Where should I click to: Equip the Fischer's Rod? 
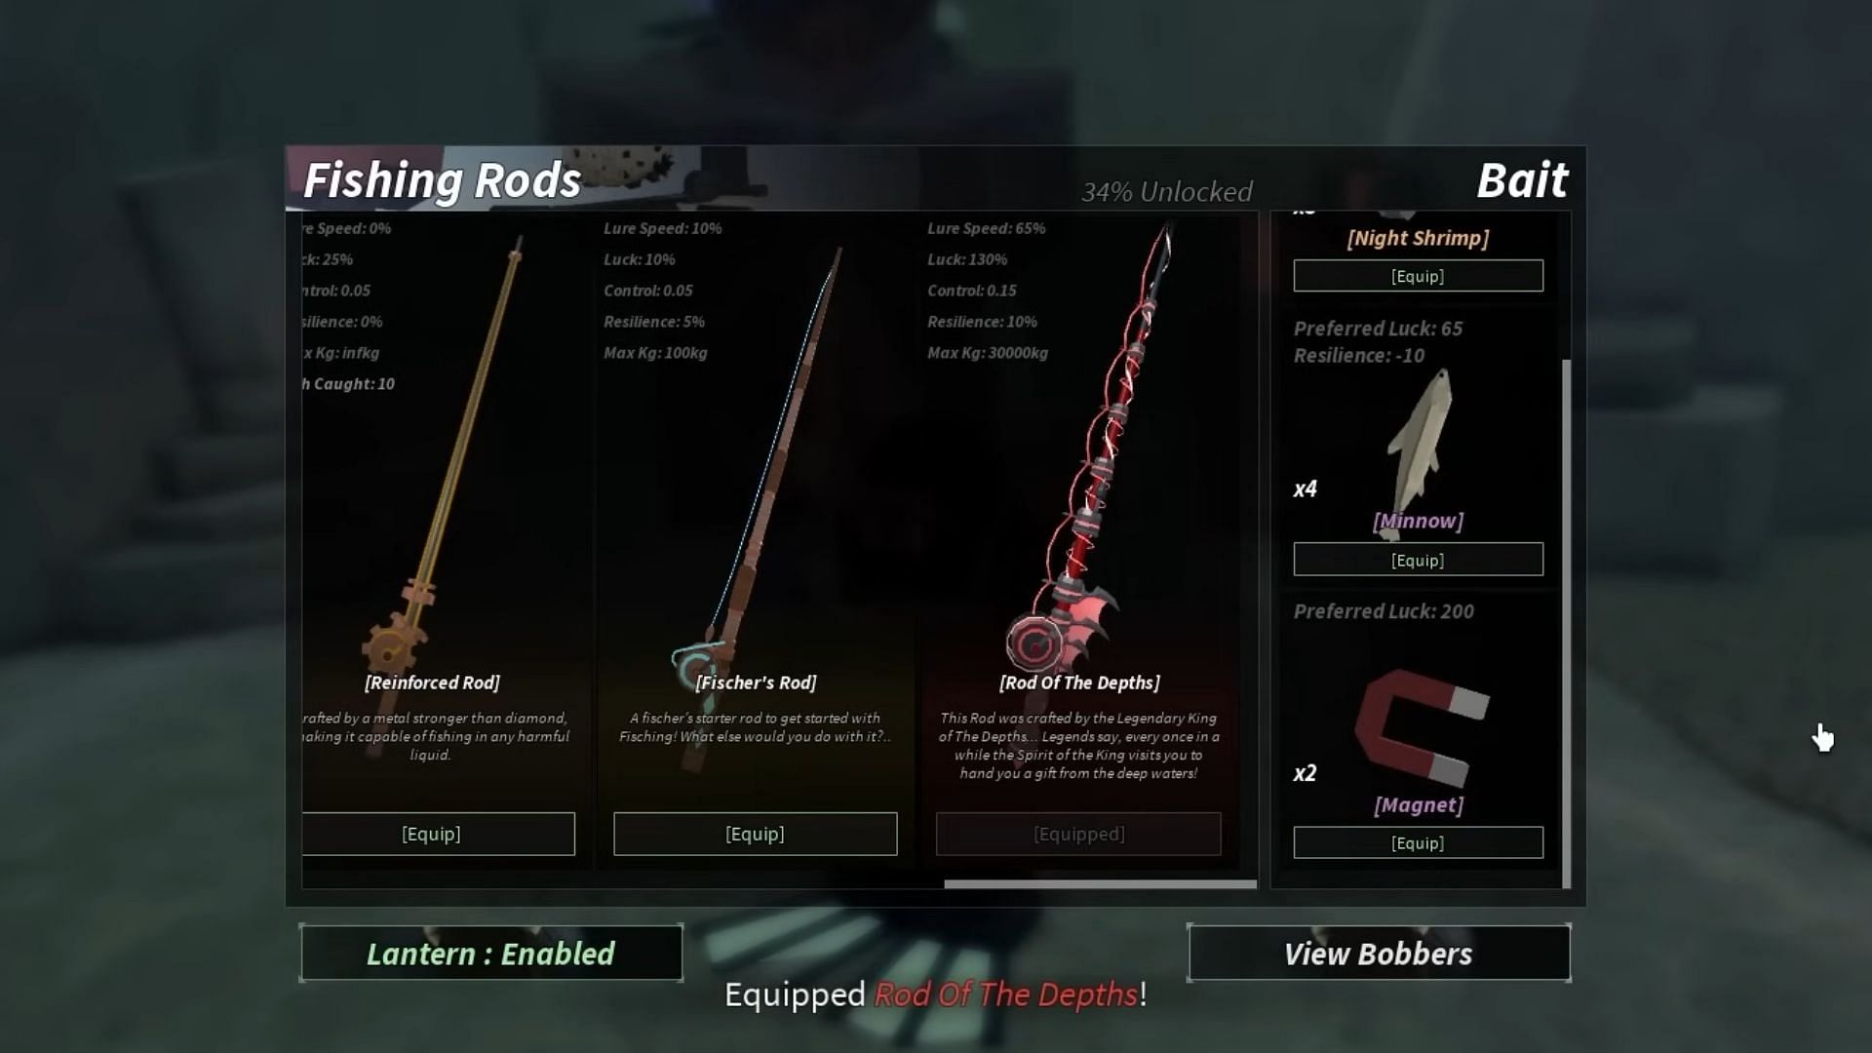pyautogui.click(x=755, y=834)
